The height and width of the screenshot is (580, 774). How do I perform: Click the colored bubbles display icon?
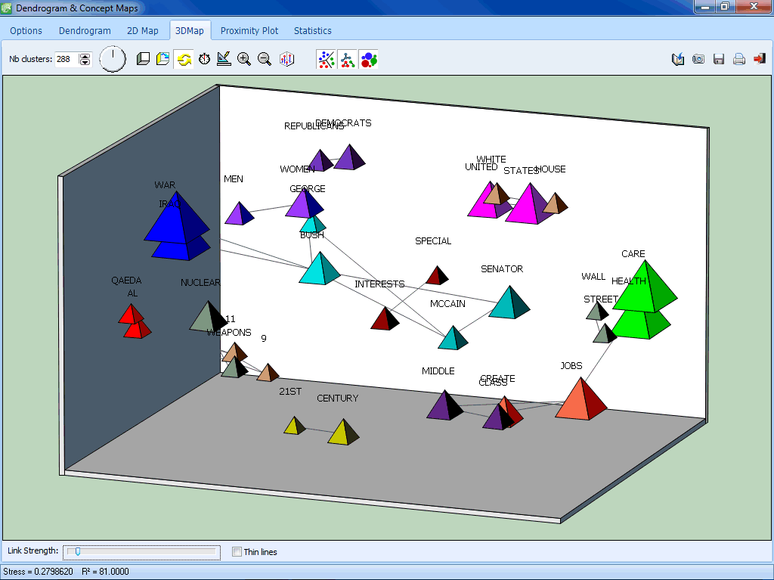369,59
